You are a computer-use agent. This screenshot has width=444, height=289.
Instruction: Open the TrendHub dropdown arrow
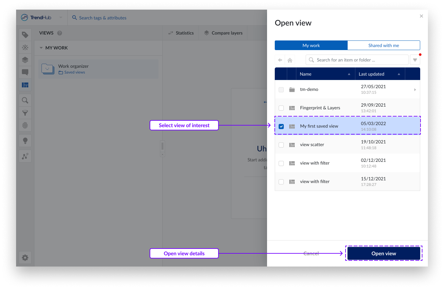click(x=61, y=18)
